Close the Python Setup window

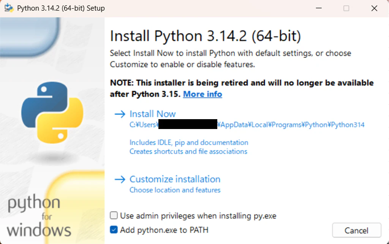pos(374,8)
